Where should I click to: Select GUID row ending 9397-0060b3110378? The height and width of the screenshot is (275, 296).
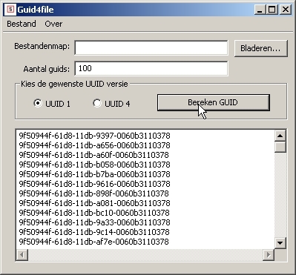tap(94, 136)
